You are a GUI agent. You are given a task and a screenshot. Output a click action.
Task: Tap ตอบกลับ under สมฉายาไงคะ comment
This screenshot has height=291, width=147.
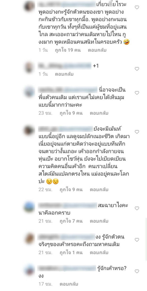99,221
